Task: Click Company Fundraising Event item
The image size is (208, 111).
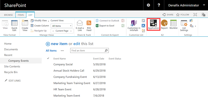Action: [70, 77]
